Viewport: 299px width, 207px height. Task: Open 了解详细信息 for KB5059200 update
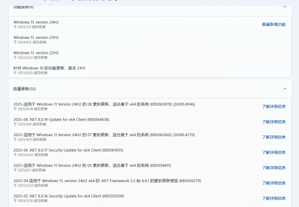(x=274, y=198)
